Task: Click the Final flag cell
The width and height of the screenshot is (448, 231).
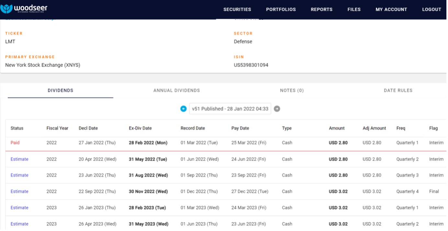Action: click(434, 192)
